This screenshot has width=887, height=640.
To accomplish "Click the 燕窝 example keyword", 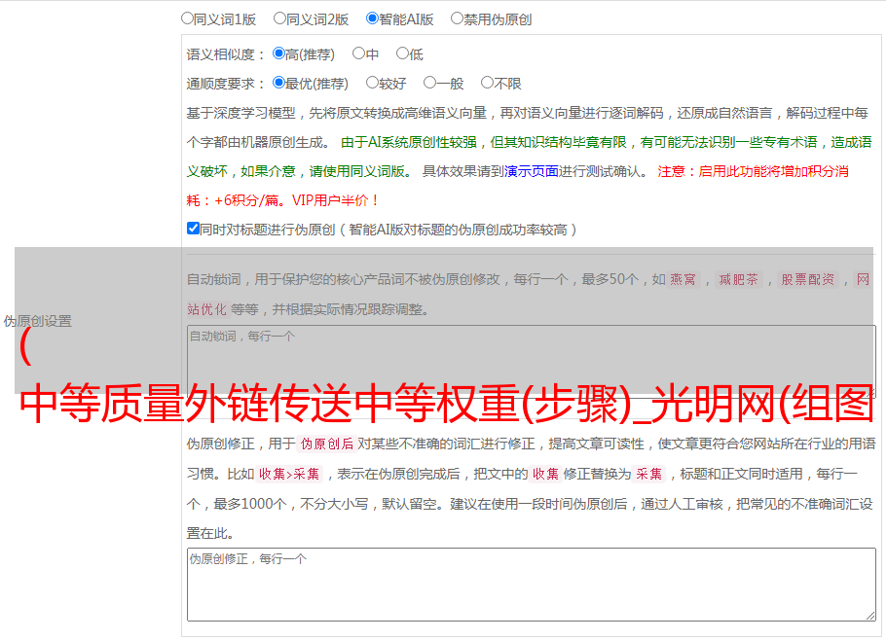I will (683, 279).
